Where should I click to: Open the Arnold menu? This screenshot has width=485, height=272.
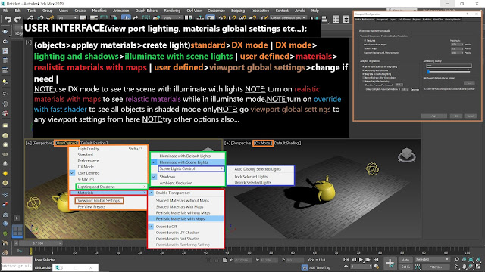point(300,11)
